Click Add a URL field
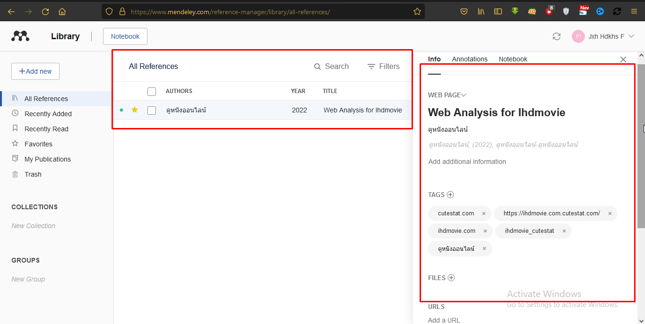The width and height of the screenshot is (645, 324). click(444, 320)
